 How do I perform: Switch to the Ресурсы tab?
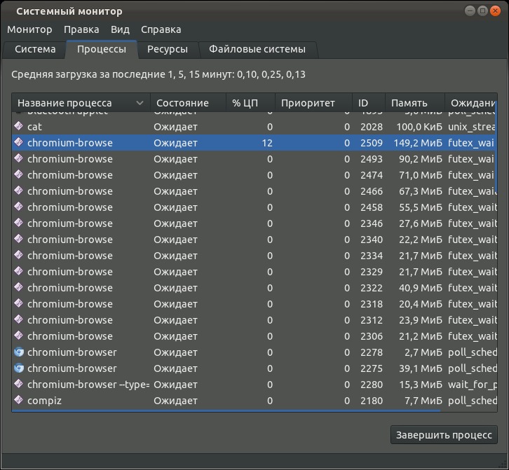click(167, 50)
